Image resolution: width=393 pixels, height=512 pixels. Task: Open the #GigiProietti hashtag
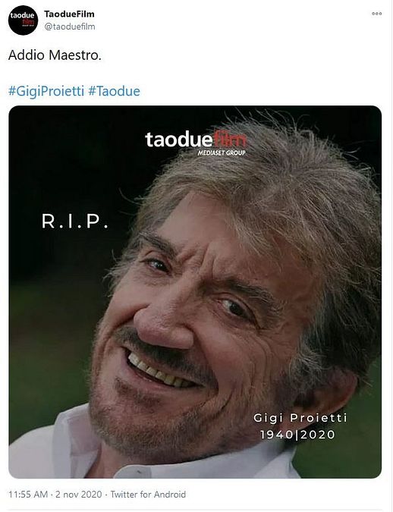click(46, 91)
